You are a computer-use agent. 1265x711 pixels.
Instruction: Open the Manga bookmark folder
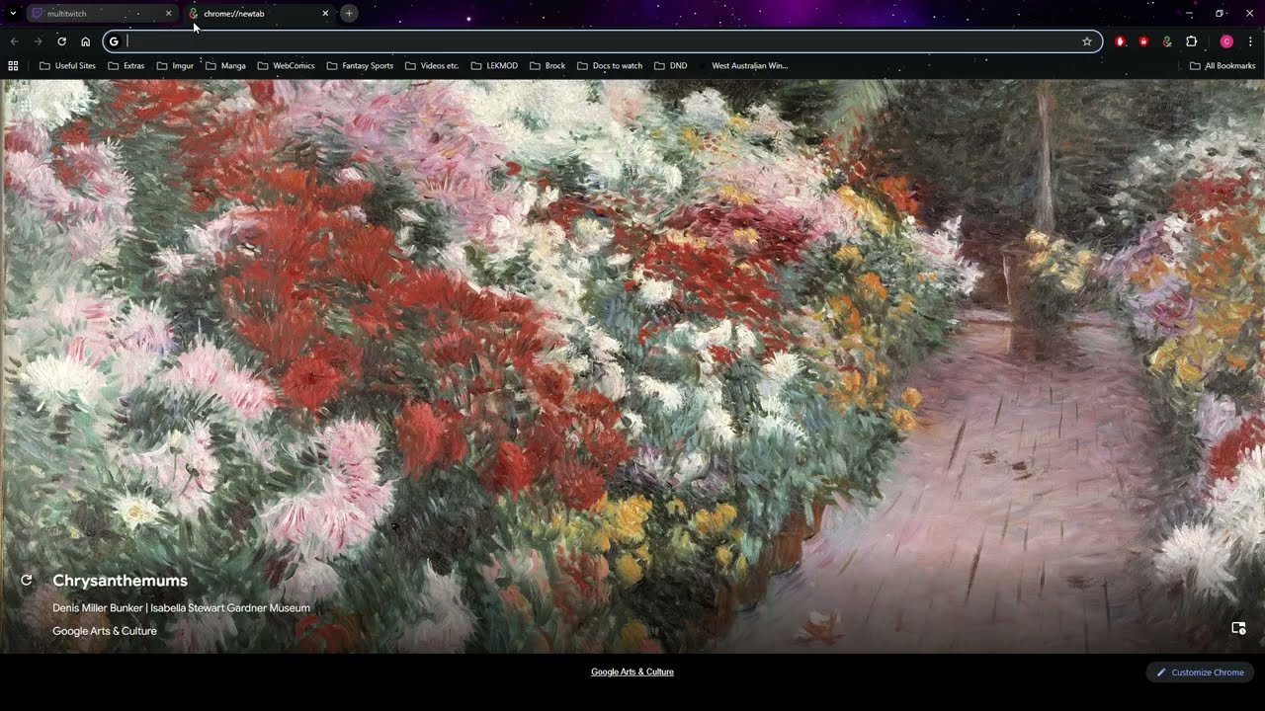pyautogui.click(x=225, y=66)
